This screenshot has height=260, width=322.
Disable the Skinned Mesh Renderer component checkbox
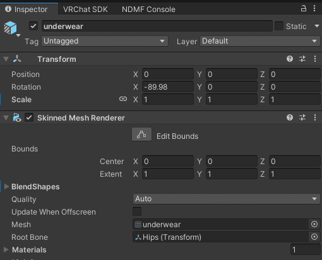(x=29, y=117)
